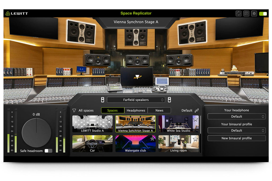This screenshot has width=272, height=181.
Task: Click the New binaural profile button
Action: 237,138
